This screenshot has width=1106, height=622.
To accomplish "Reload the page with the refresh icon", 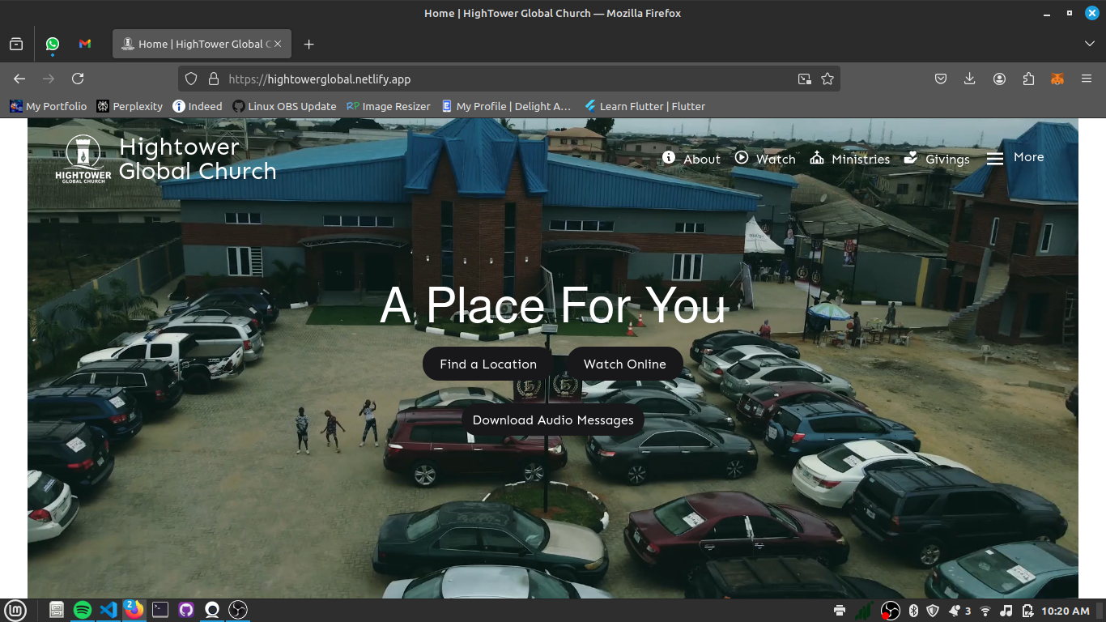I will coord(78,79).
